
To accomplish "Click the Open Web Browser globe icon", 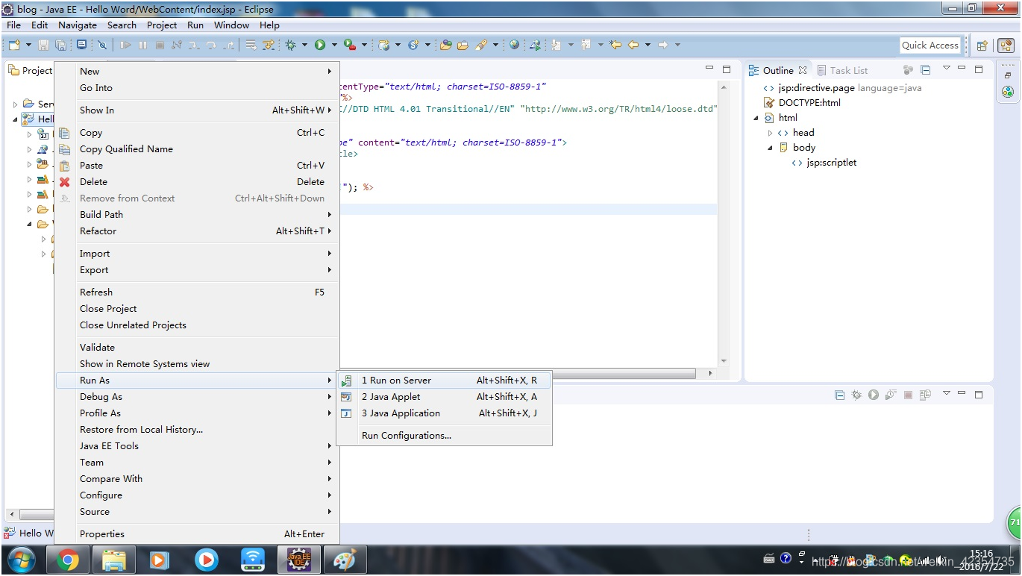I will (515, 46).
